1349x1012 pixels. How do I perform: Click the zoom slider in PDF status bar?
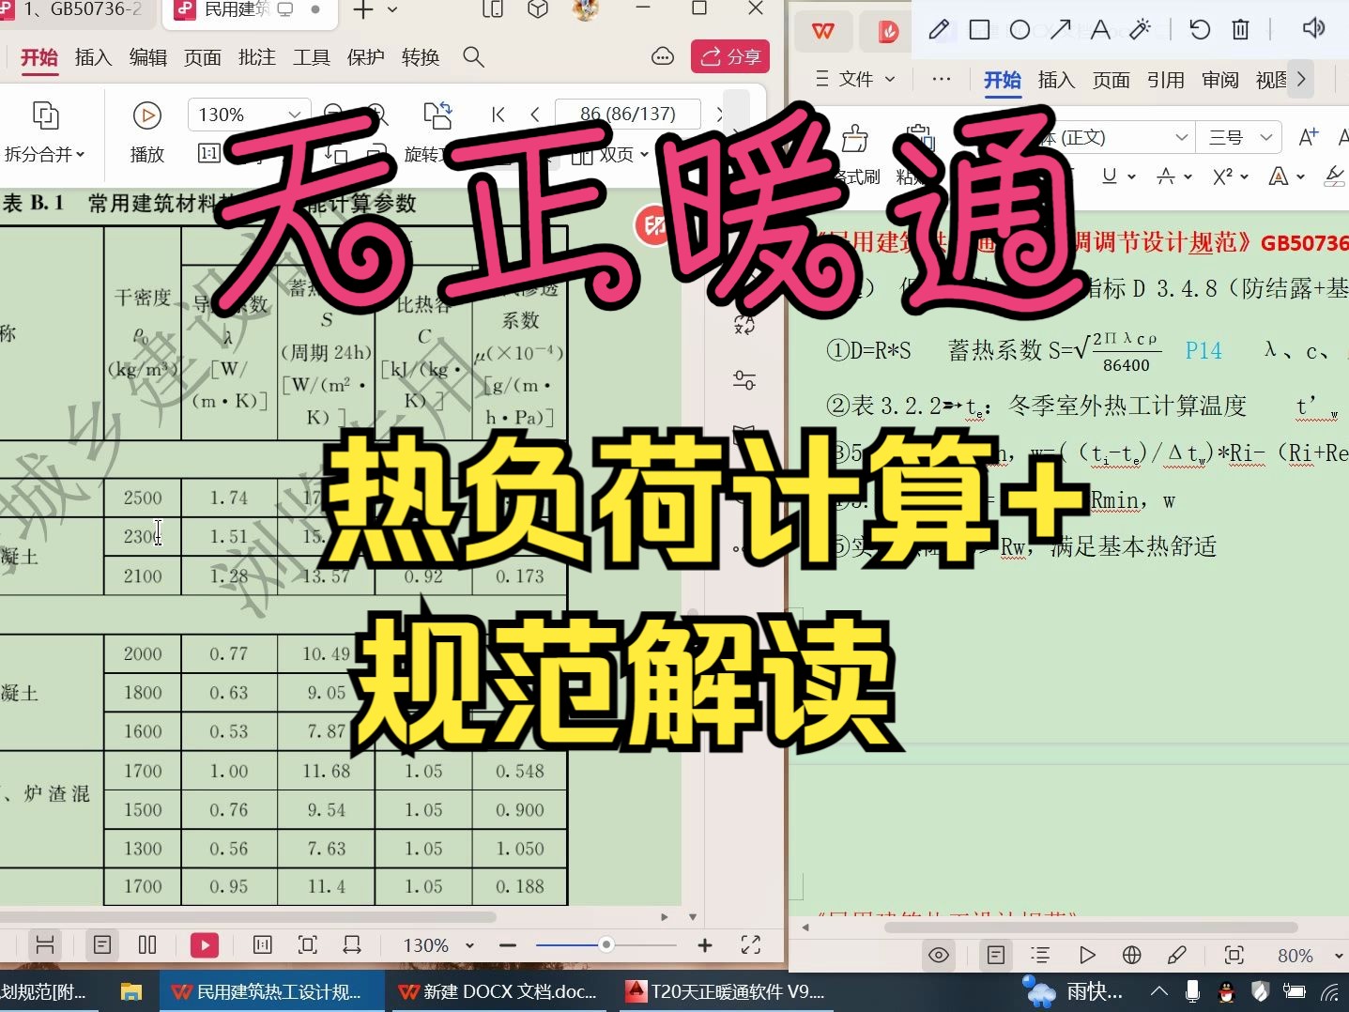(606, 944)
